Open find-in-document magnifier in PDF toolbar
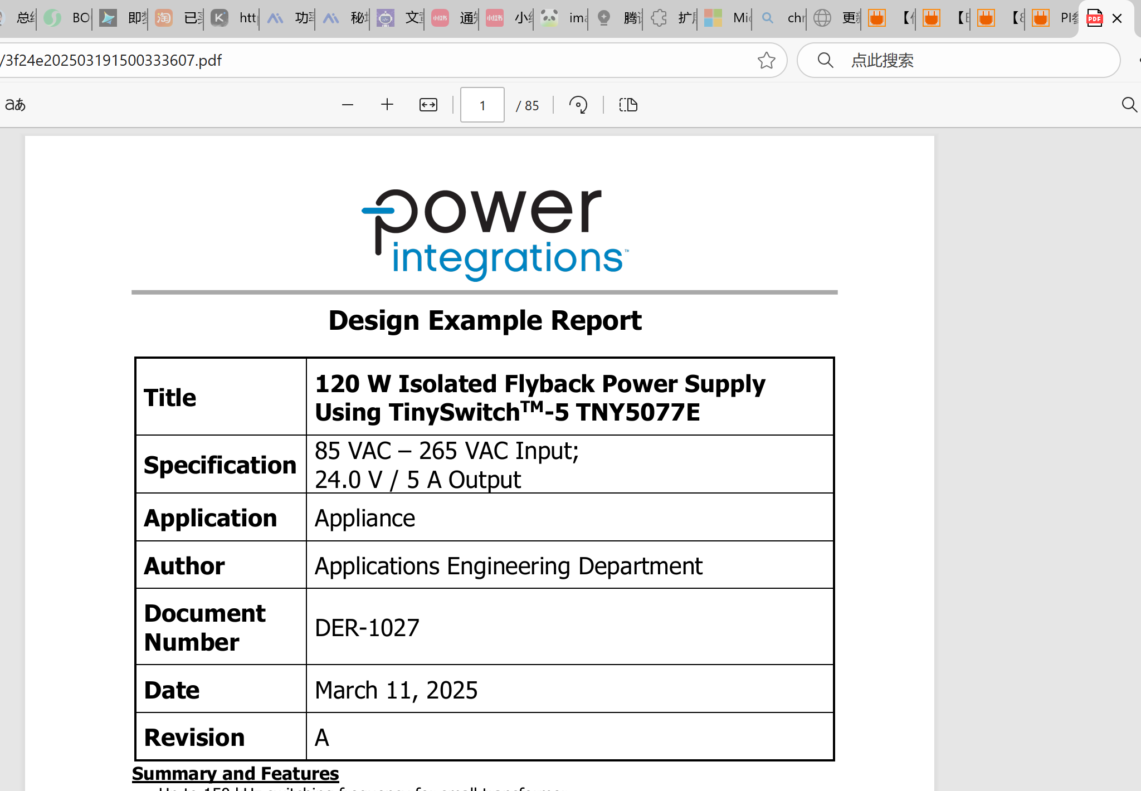 pos(1129,105)
